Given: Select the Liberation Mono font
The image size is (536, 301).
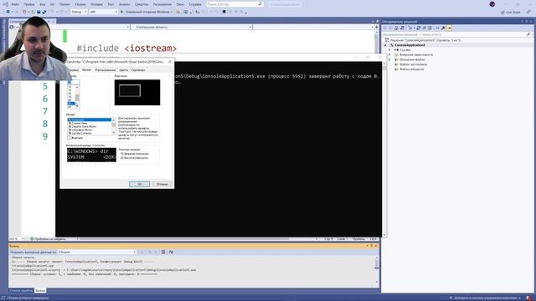Looking at the screenshot, I should click(90, 130).
